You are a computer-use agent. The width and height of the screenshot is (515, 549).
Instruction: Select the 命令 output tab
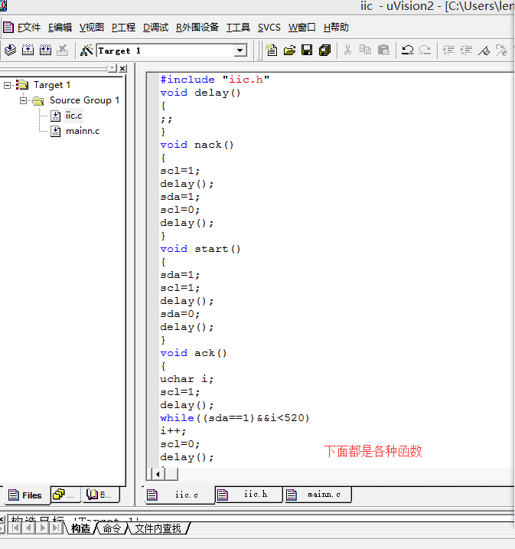(x=112, y=528)
